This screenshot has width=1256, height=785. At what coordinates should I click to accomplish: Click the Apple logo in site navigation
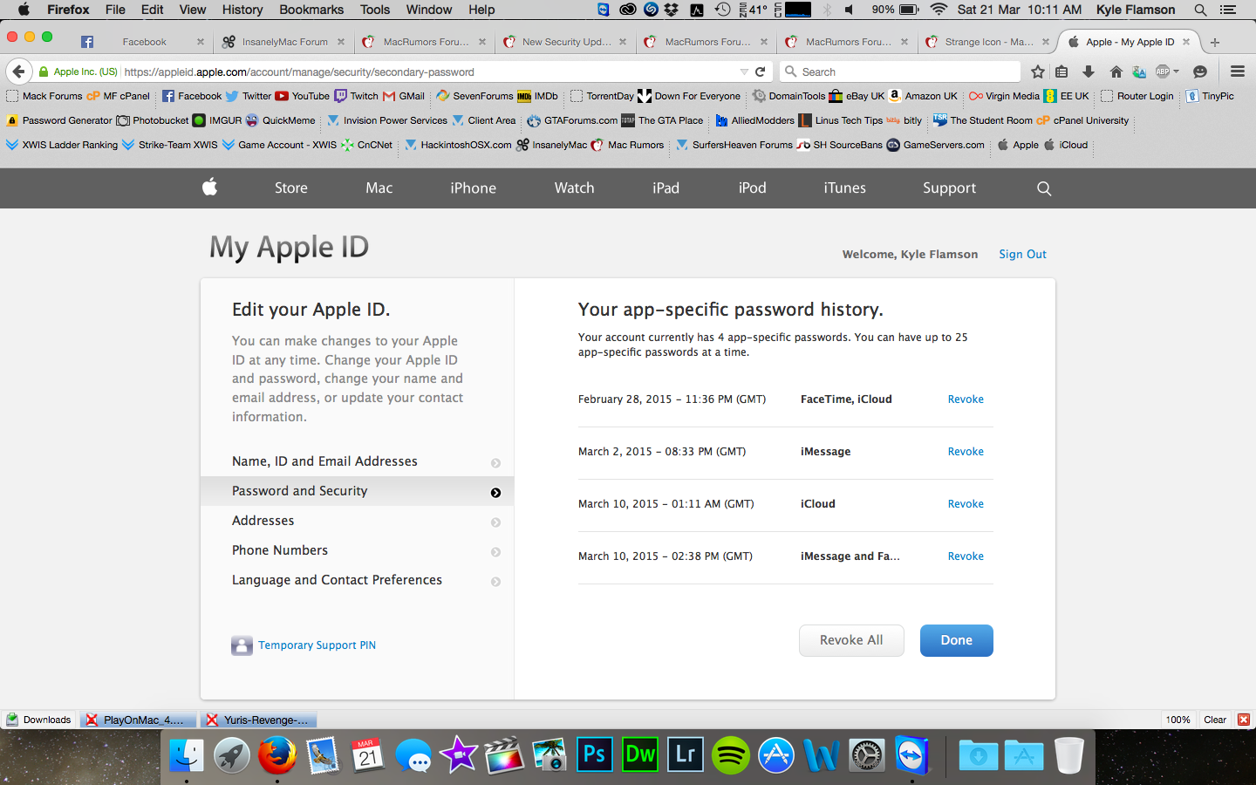(209, 187)
